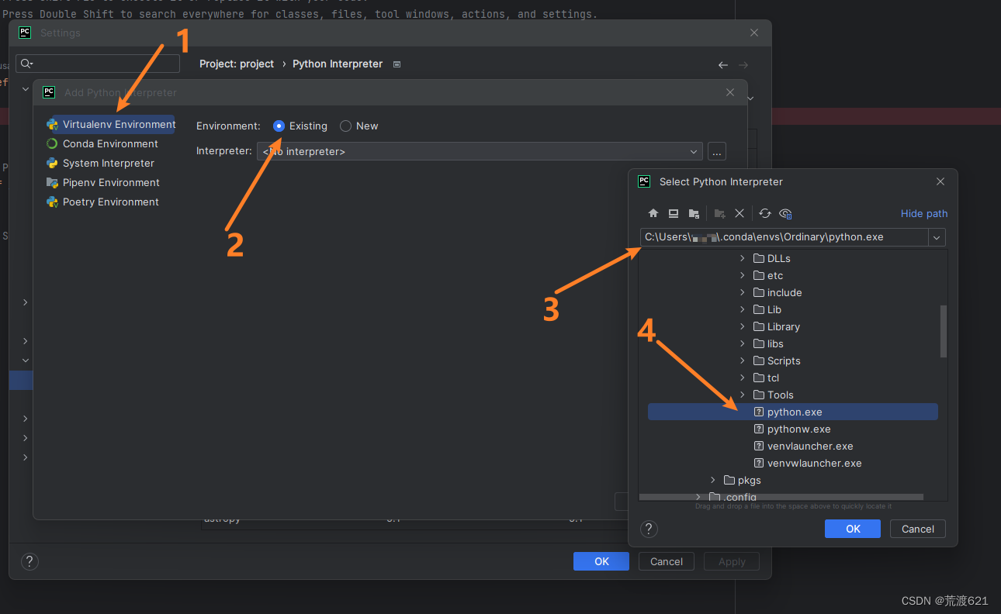Viewport: 1001px width, 614px height.
Task: Select System Interpreter in sidebar
Action: coord(109,163)
